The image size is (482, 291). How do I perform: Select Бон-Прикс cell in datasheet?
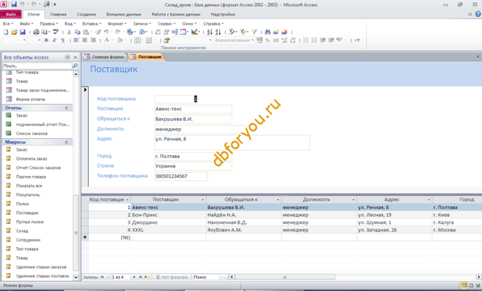pyautogui.click(x=168, y=215)
